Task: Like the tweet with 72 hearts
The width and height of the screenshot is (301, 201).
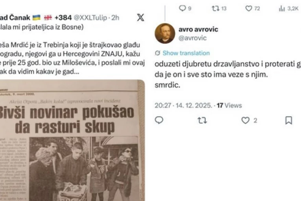Action: point(249,8)
